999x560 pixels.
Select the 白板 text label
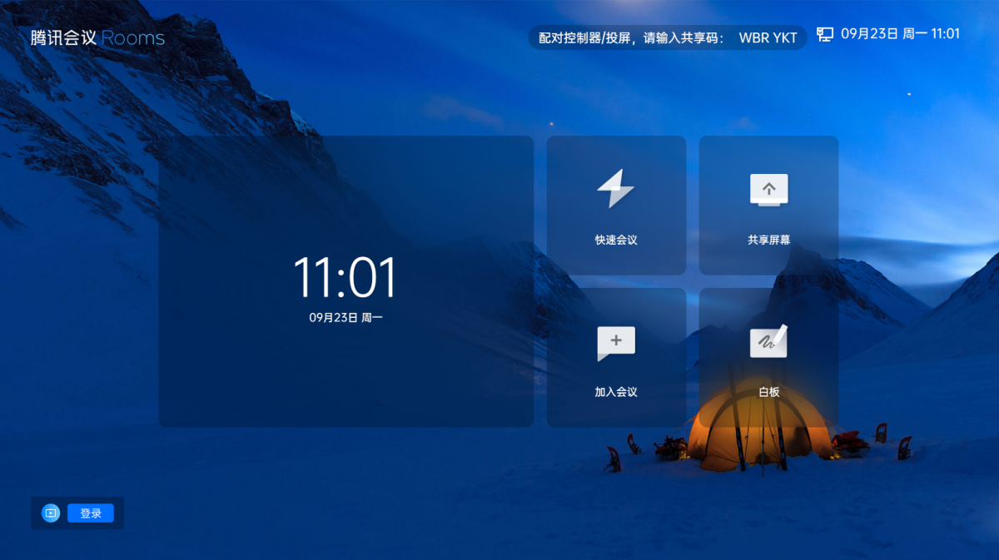click(x=768, y=392)
